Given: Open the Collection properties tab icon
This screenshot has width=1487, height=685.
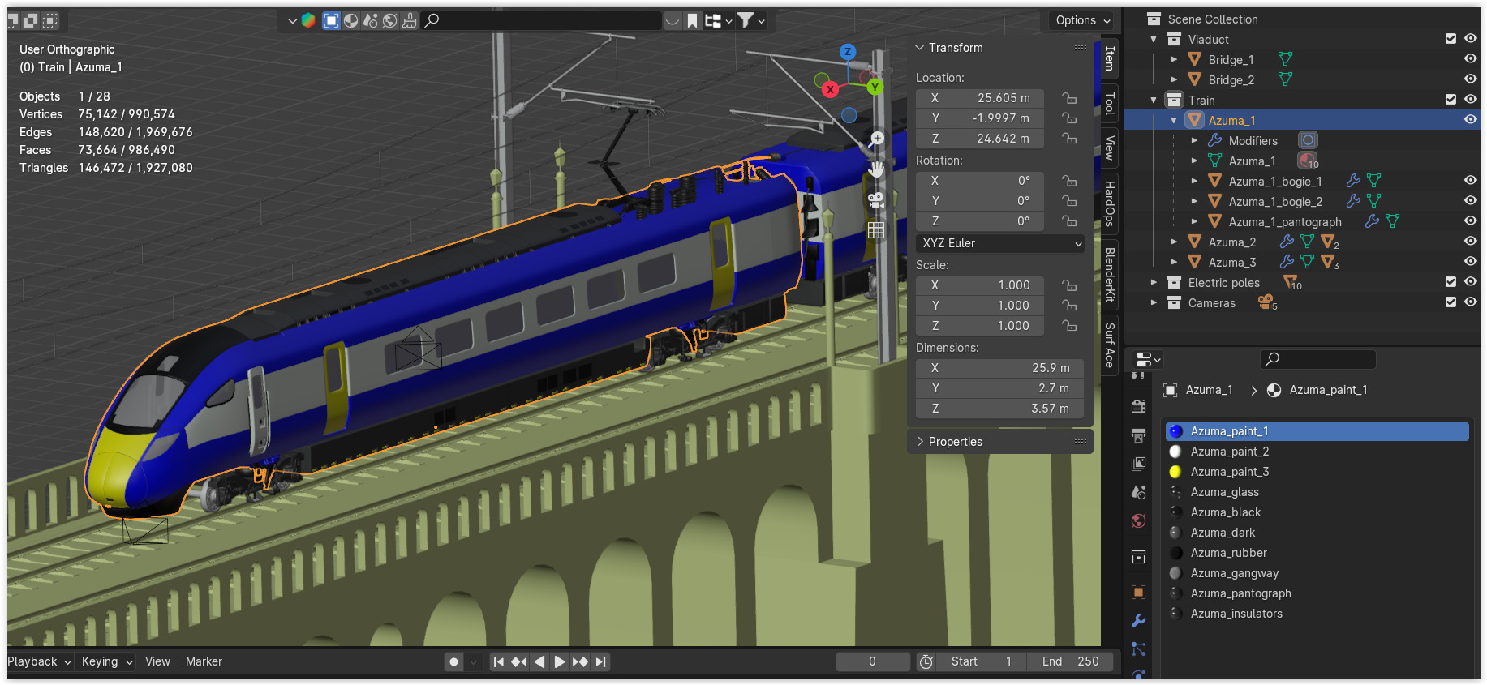Looking at the screenshot, I should click(1138, 557).
